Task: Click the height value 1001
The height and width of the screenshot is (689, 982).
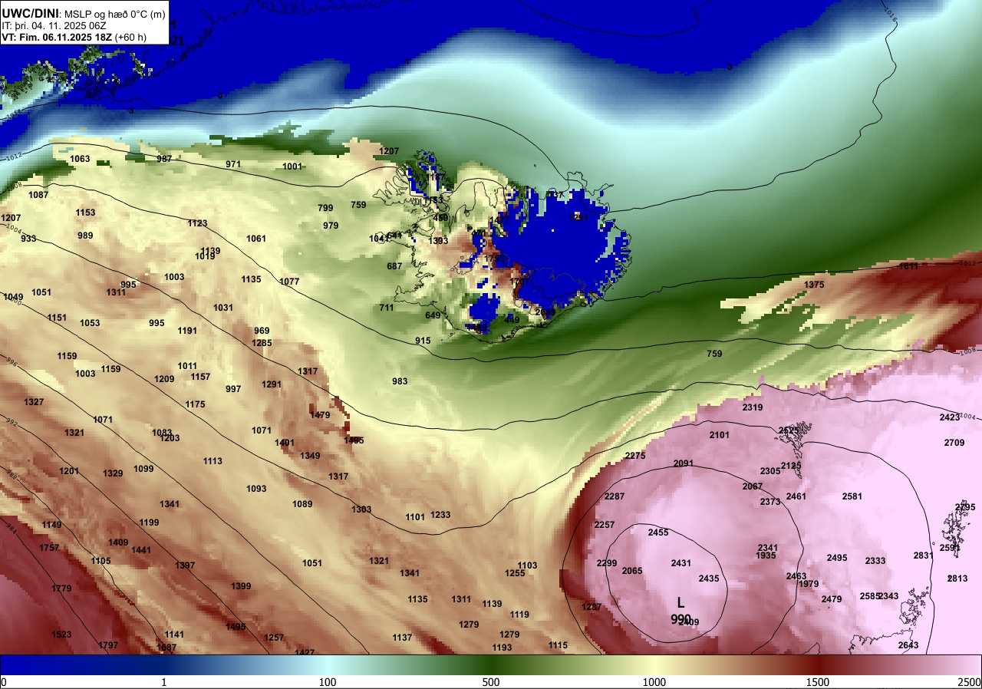Action: click(x=292, y=166)
